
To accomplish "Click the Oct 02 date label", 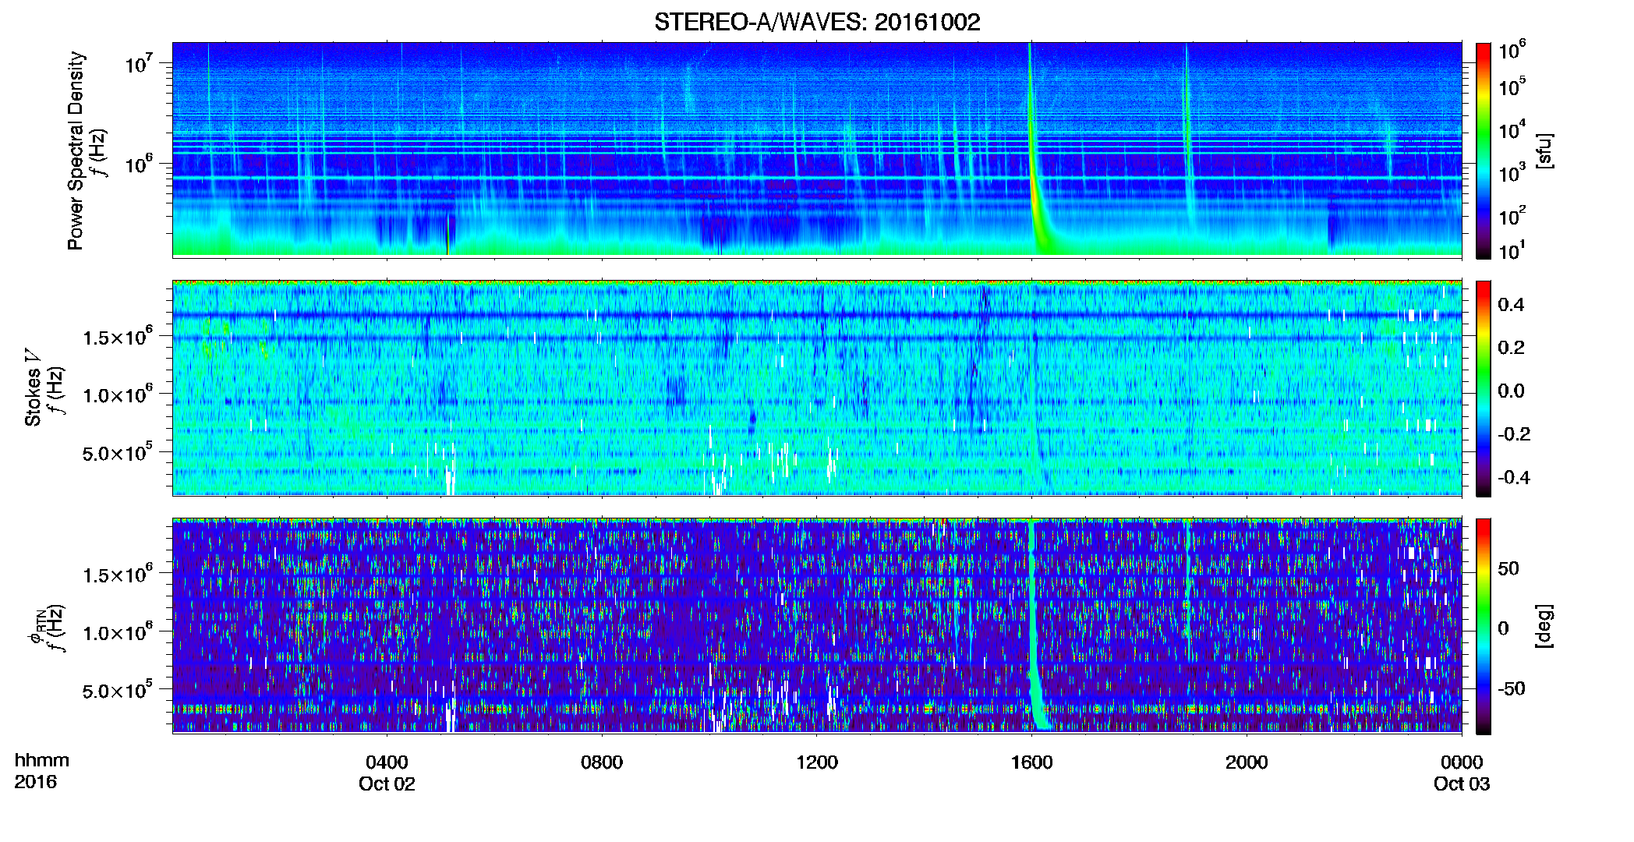I will [387, 784].
